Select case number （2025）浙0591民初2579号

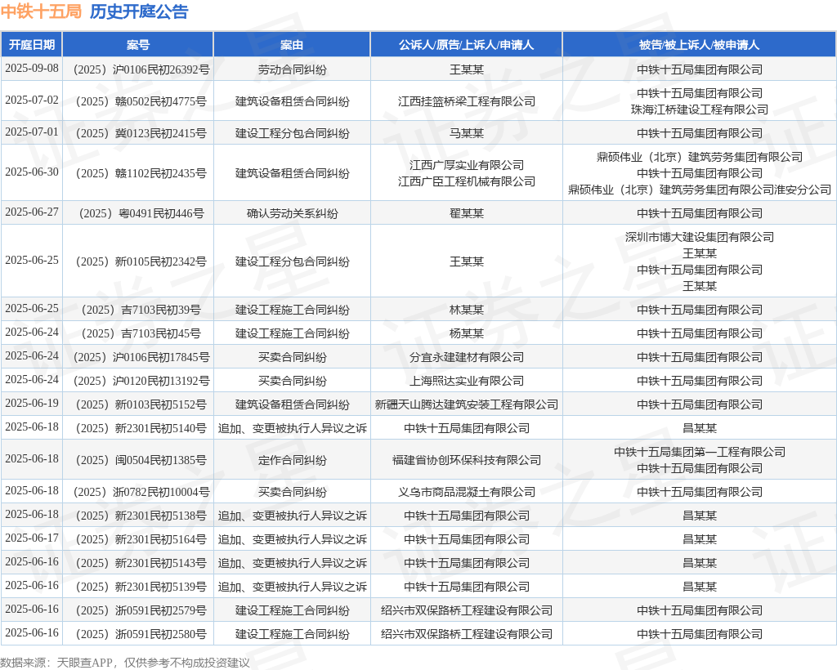point(141,610)
